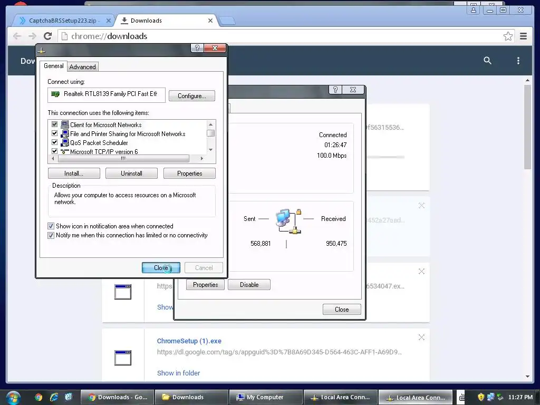Click Realtek network adapter icon

click(55, 94)
